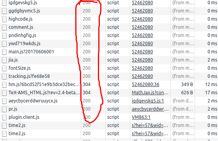The image size is (218, 141).
Task: Select the fontSize.js request
Action: coord(109,68)
